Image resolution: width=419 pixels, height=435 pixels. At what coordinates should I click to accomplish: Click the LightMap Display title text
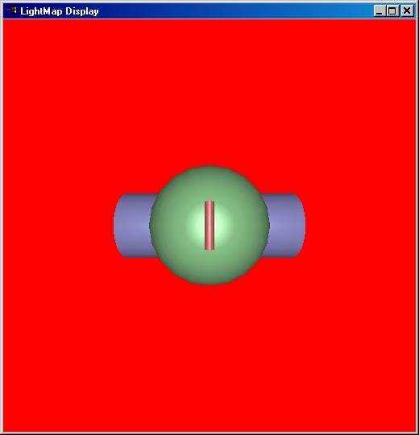pos(60,11)
